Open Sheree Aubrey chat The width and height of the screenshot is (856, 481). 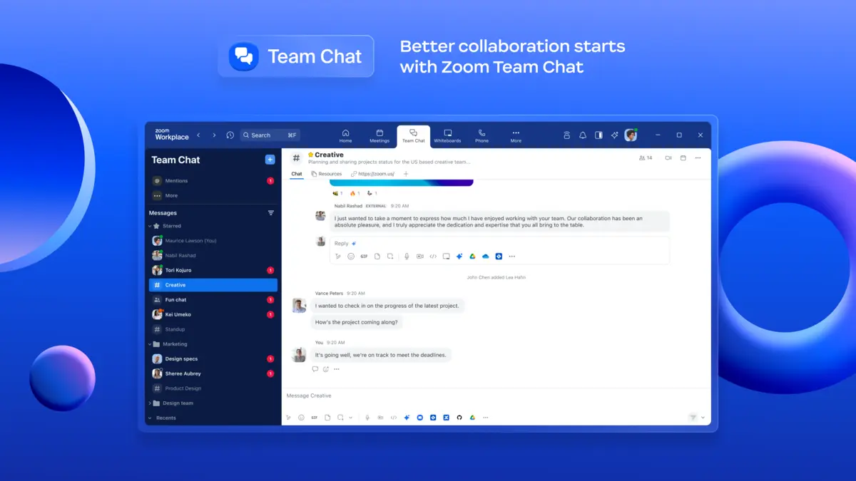pyautogui.click(x=213, y=373)
